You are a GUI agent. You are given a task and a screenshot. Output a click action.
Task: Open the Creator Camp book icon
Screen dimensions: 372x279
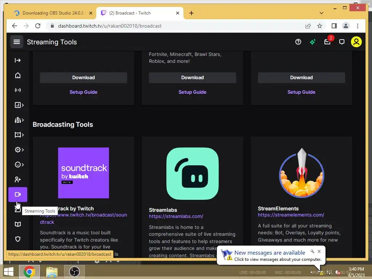tap(17, 224)
